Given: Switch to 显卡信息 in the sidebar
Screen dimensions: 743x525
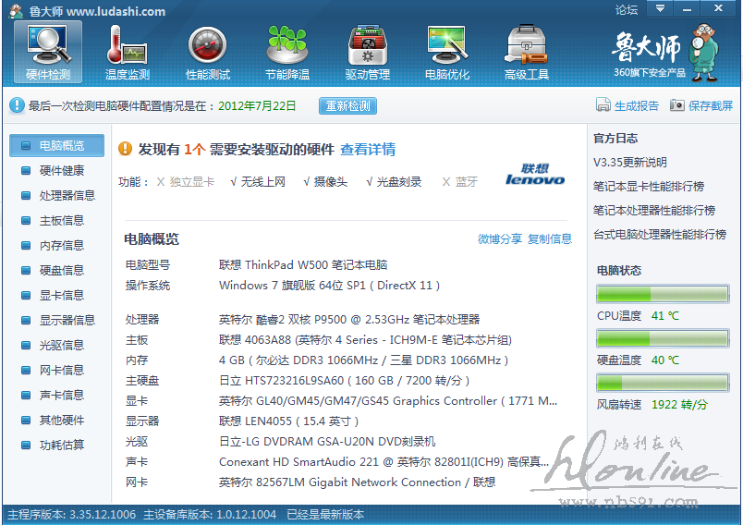Looking at the screenshot, I should click(x=61, y=295).
